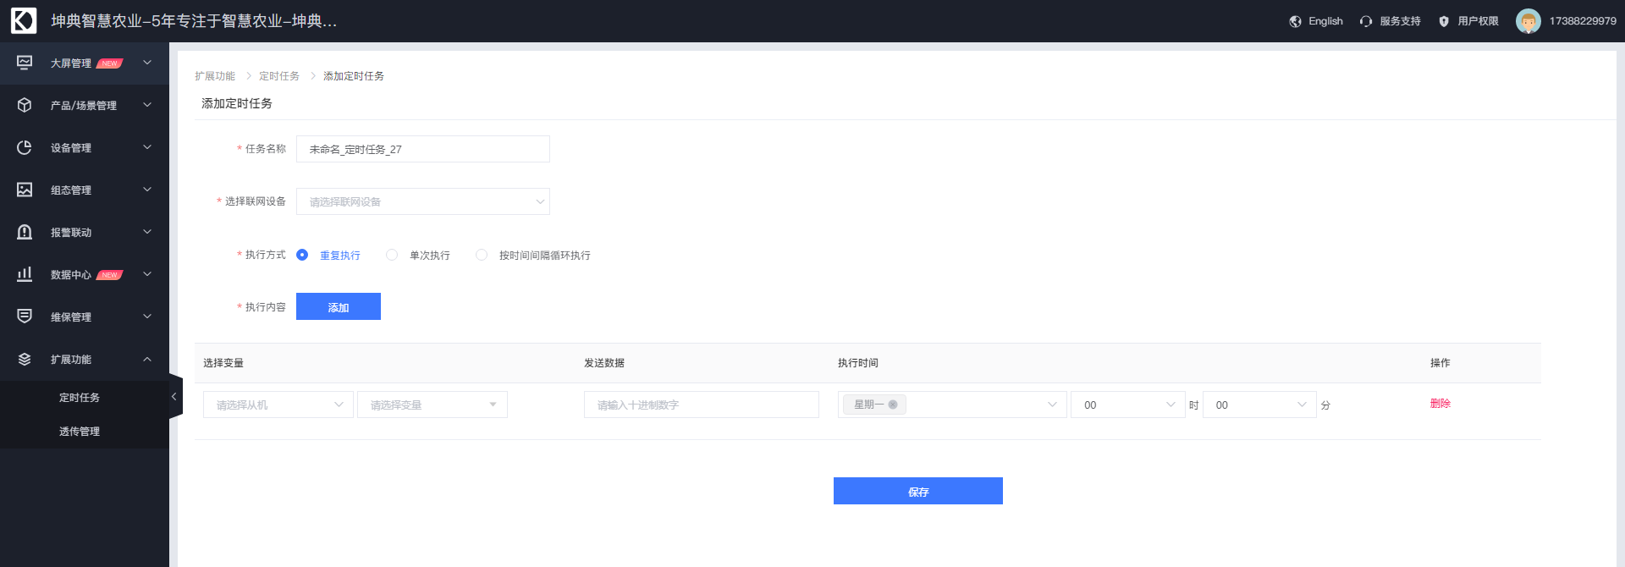Open the user avatar menu
Image resolution: width=1625 pixels, height=567 pixels.
(1529, 21)
